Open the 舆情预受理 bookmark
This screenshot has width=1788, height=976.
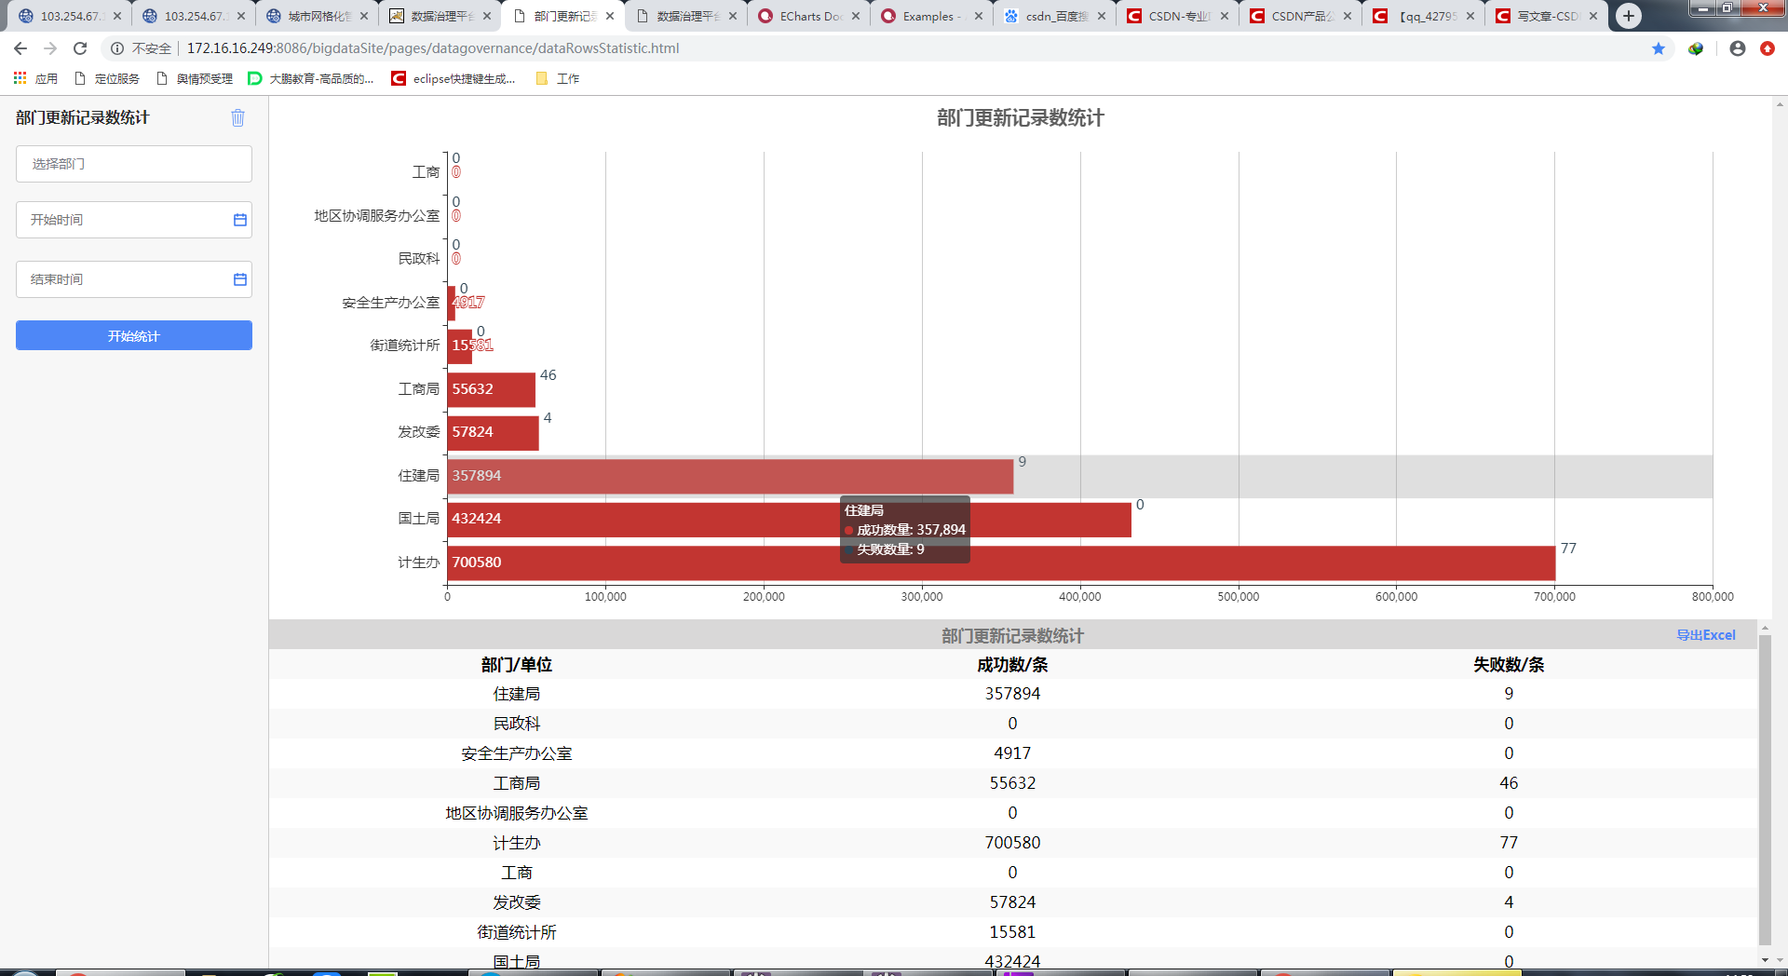[195, 78]
